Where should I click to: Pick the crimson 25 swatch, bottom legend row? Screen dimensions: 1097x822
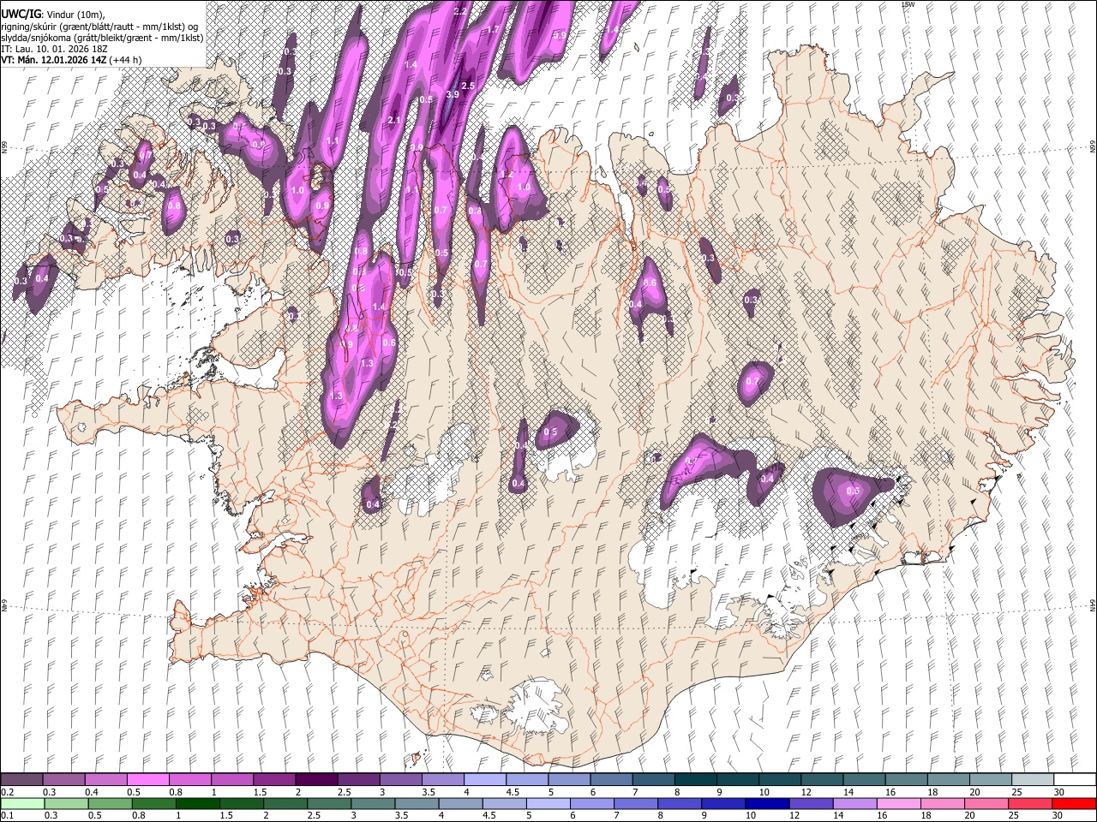pos(1029,803)
